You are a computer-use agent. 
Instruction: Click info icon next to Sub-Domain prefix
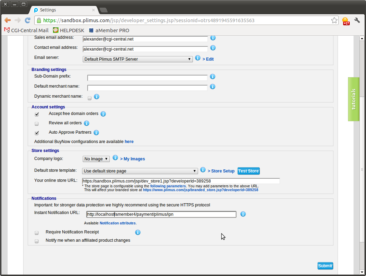coord(213,77)
